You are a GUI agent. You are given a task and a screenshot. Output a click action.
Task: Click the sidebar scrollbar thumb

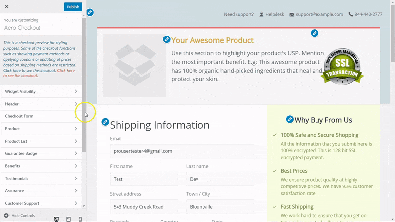[x=84, y=84]
